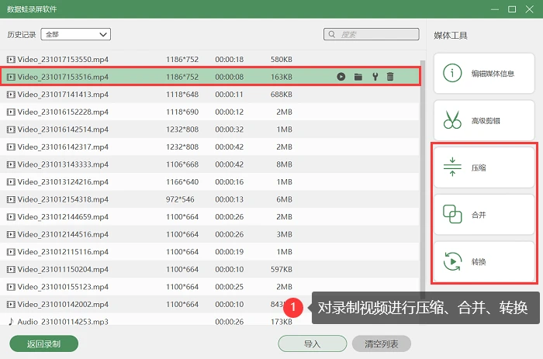The width and height of the screenshot is (543, 359).
Task: Open the wrench tools icon in selected row
Action: click(375, 77)
